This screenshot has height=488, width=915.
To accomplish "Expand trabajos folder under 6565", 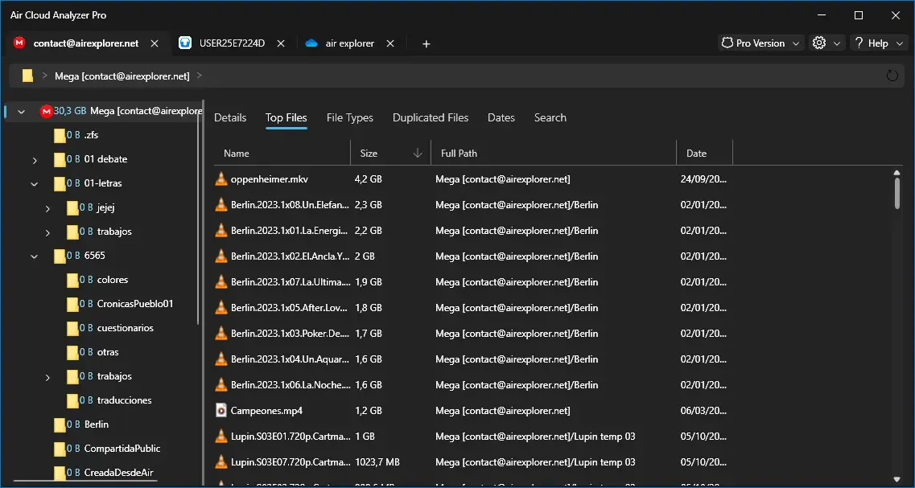I will pos(47,377).
